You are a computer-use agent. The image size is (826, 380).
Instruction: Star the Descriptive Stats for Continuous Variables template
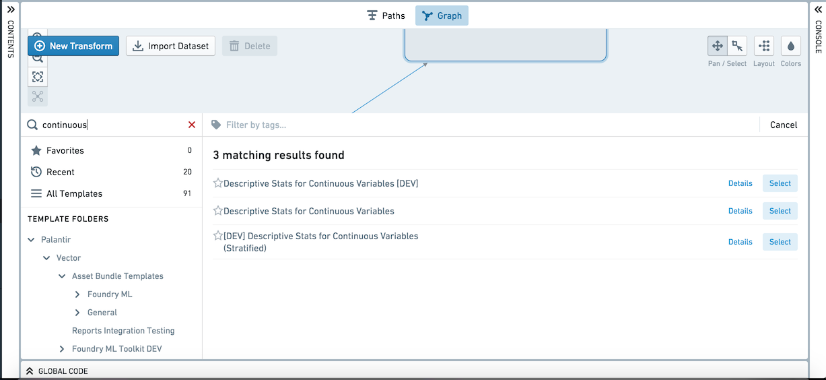pos(218,211)
